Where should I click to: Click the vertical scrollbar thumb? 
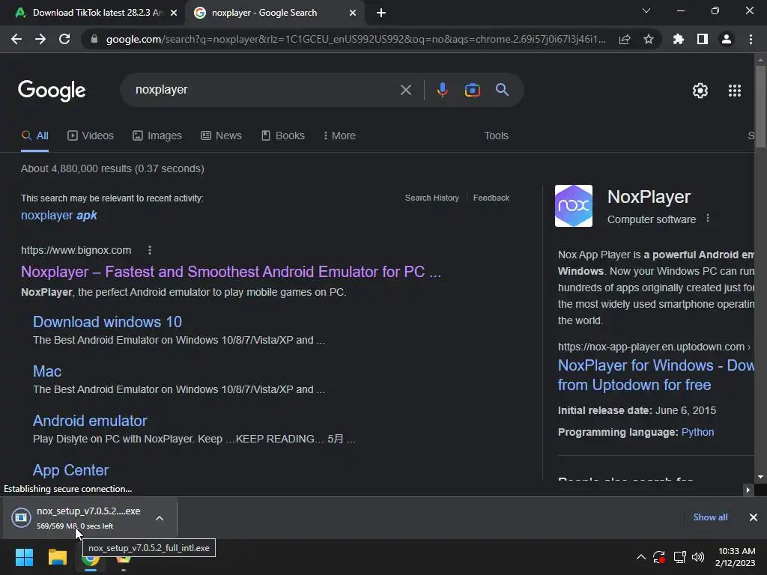(760, 105)
